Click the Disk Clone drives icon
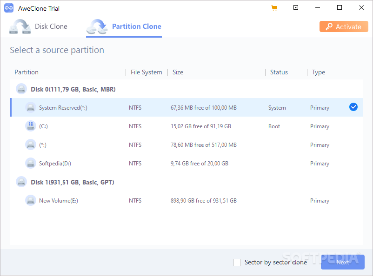 click(20, 27)
